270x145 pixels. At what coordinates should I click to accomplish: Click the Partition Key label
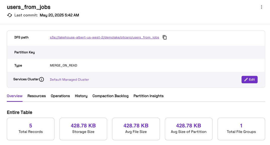(24, 52)
